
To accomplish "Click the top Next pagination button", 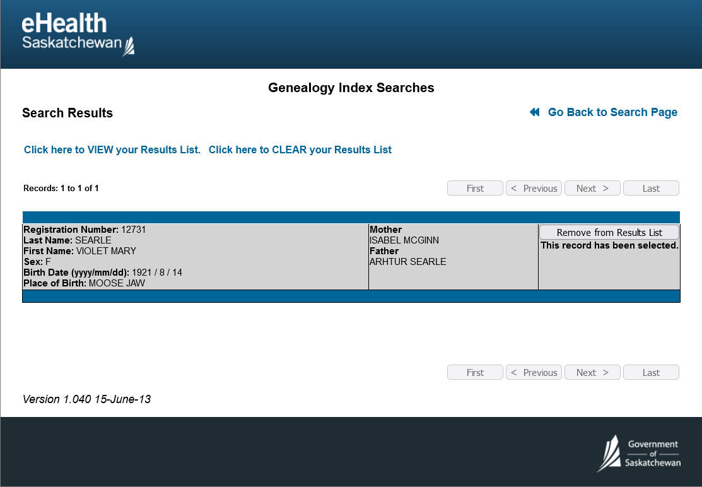I will pos(592,189).
